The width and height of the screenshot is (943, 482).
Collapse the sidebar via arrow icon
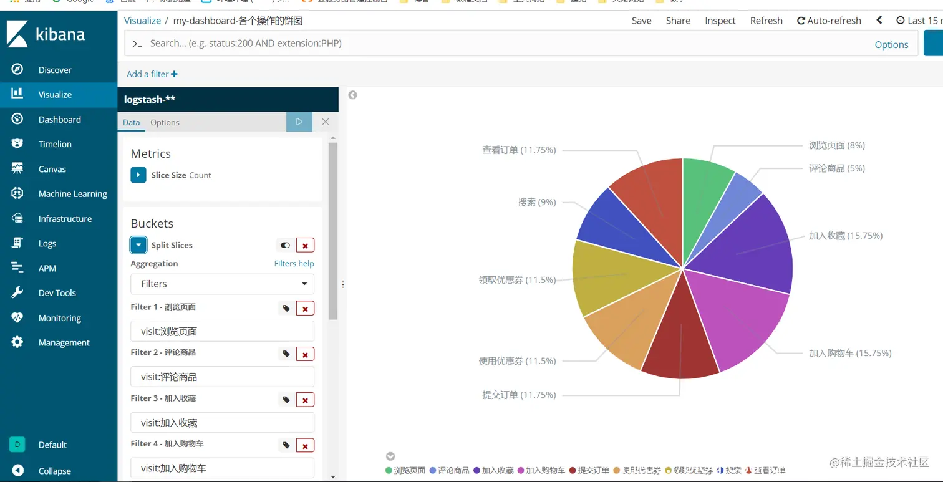[x=17, y=470]
